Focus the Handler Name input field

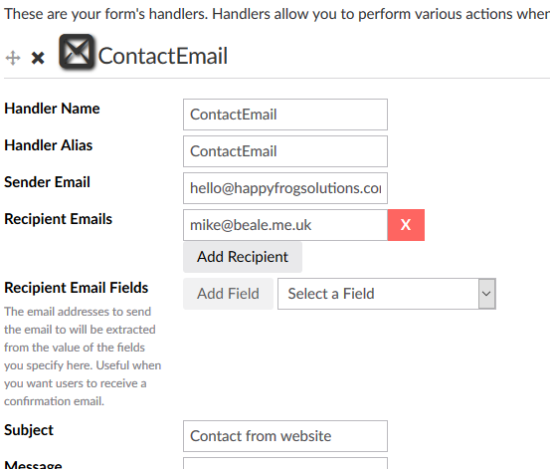285,115
